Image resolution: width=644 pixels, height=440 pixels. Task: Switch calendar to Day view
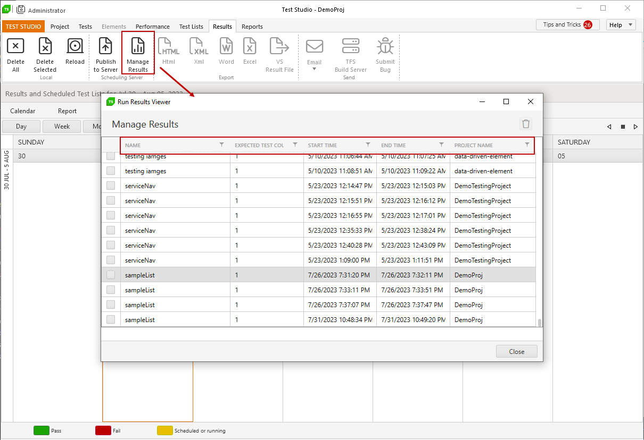[x=21, y=126]
